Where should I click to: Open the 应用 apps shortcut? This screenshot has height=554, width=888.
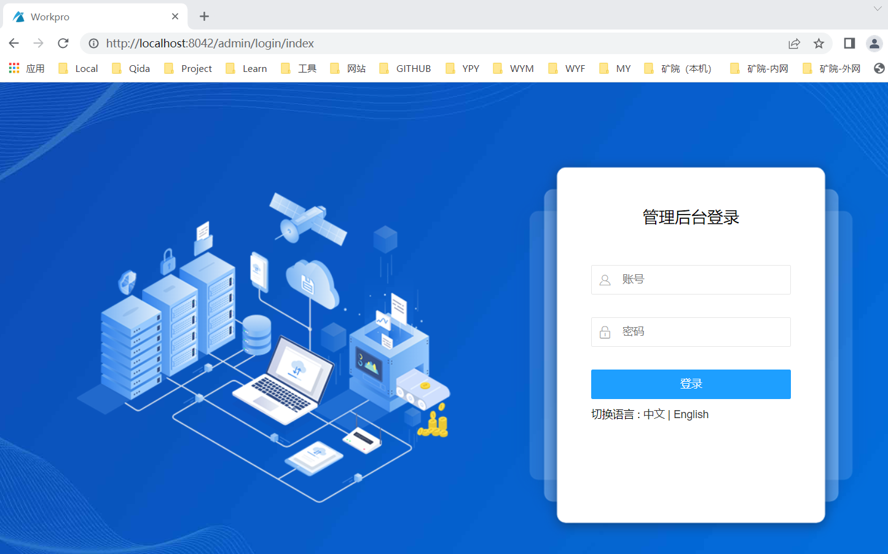(26, 68)
